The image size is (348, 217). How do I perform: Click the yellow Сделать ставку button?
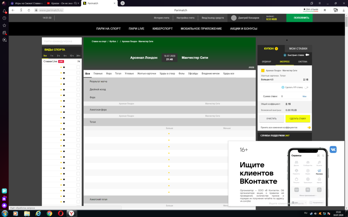(x=298, y=119)
